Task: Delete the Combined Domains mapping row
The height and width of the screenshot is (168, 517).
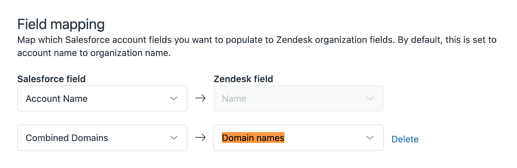Action: pyautogui.click(x=405, y=139)
